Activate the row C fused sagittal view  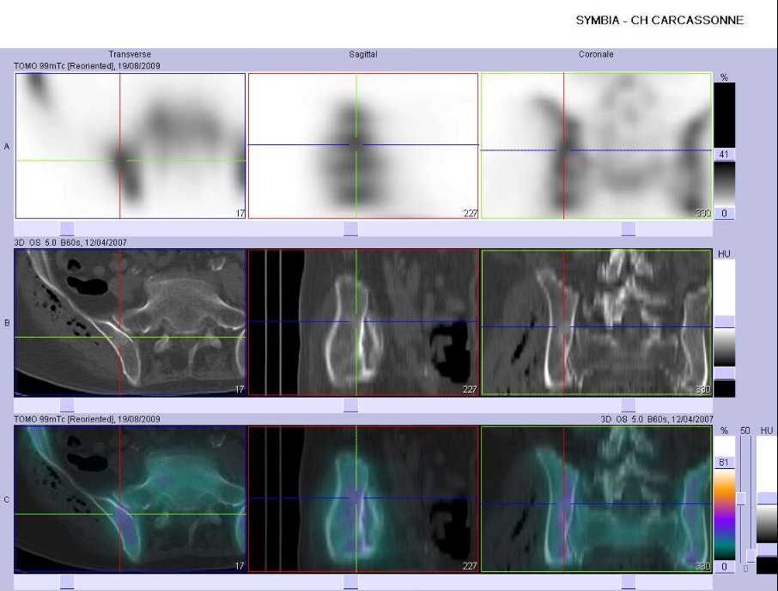click(363, 499)
